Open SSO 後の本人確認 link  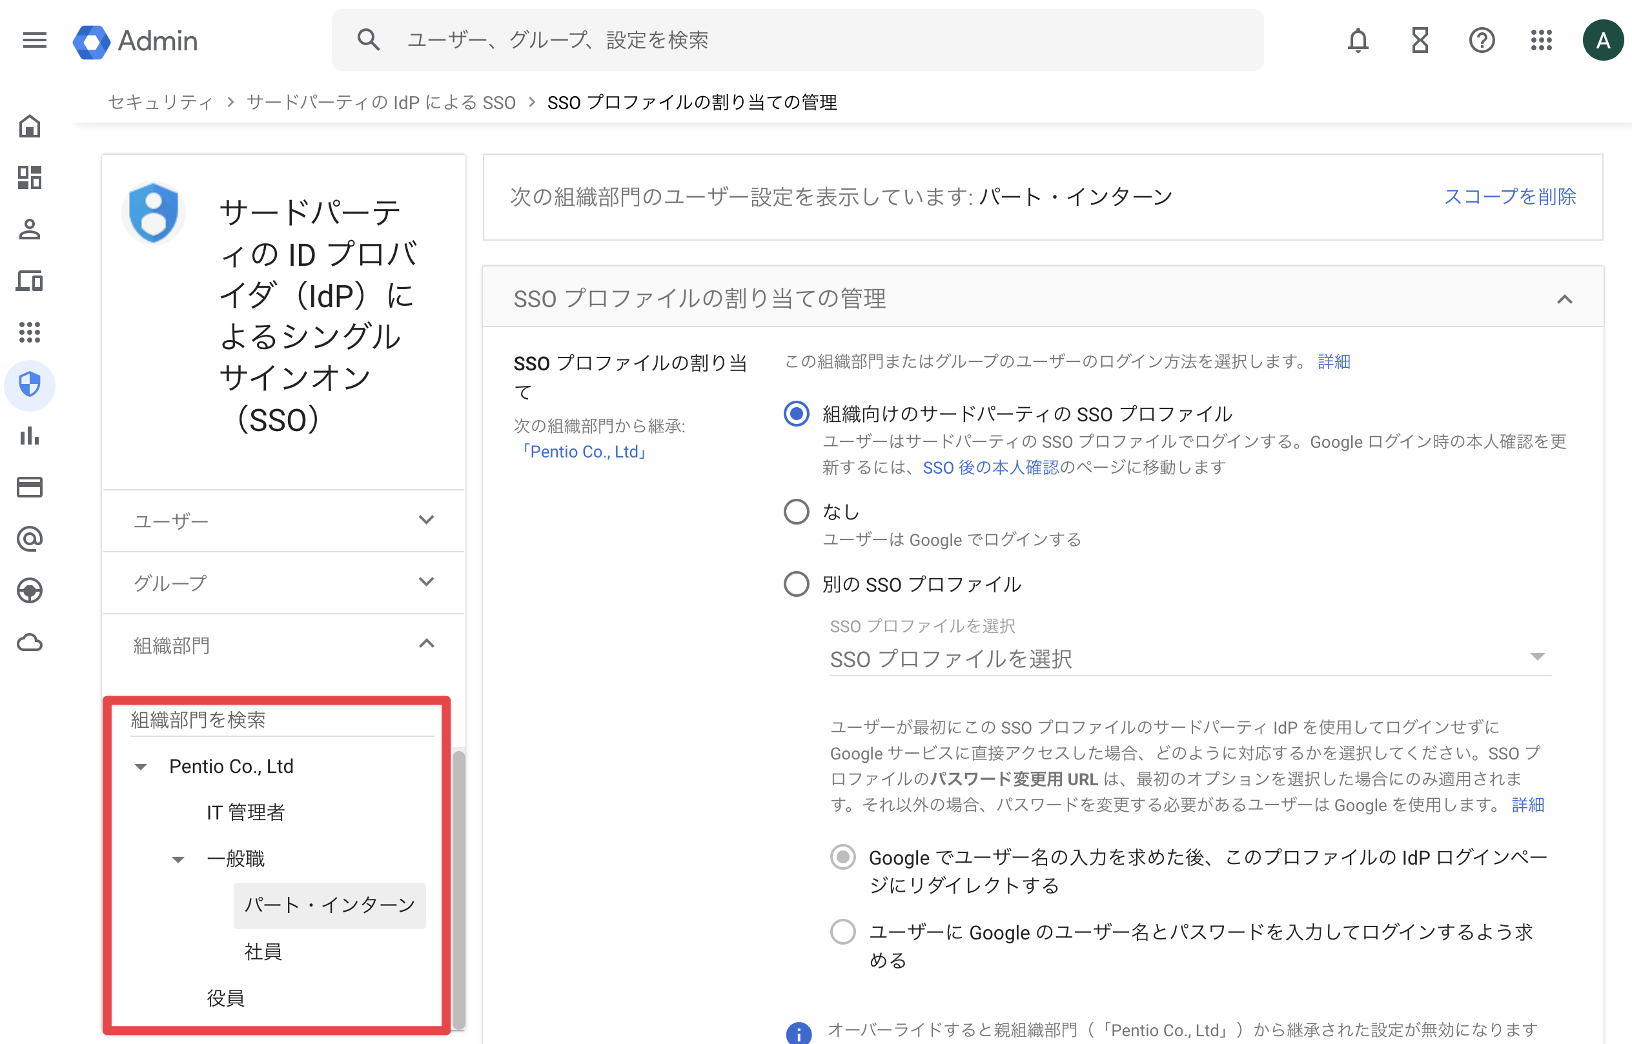pyautogui.click(x=990, y=467)
